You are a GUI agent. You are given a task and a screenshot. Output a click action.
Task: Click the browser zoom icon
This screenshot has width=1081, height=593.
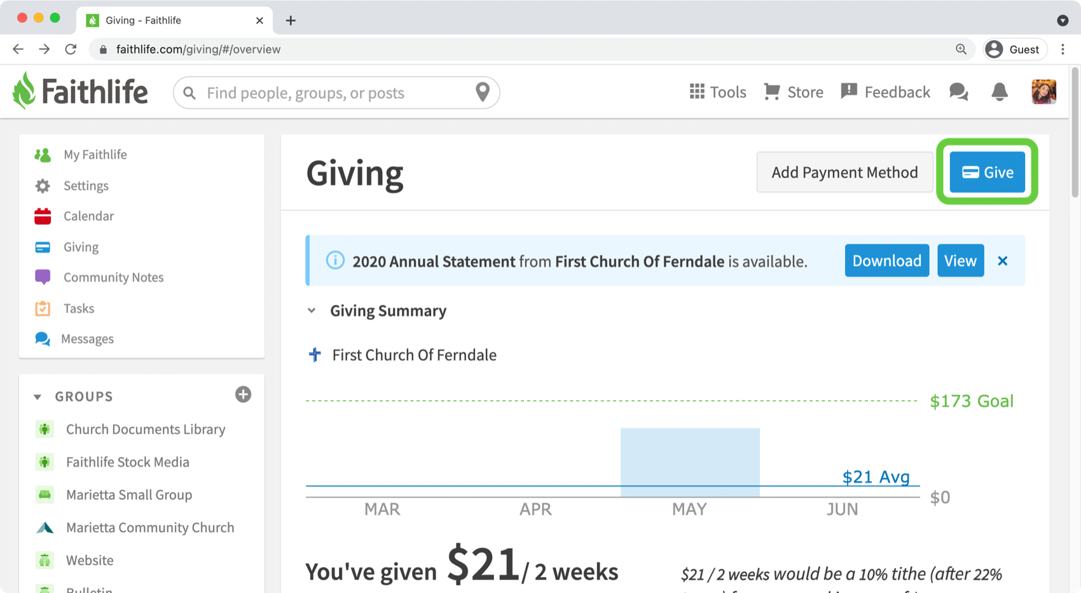tap(961, 49)
